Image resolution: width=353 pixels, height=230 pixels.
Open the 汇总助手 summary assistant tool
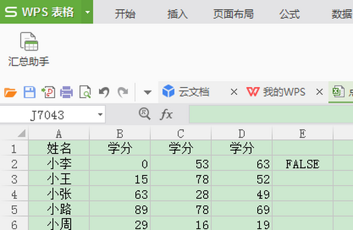coord(29,49)
